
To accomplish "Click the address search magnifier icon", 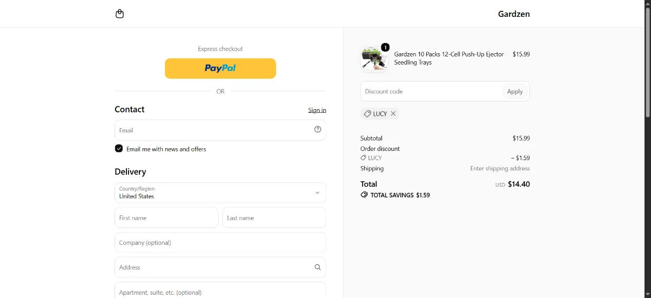I will coord(318,267).
